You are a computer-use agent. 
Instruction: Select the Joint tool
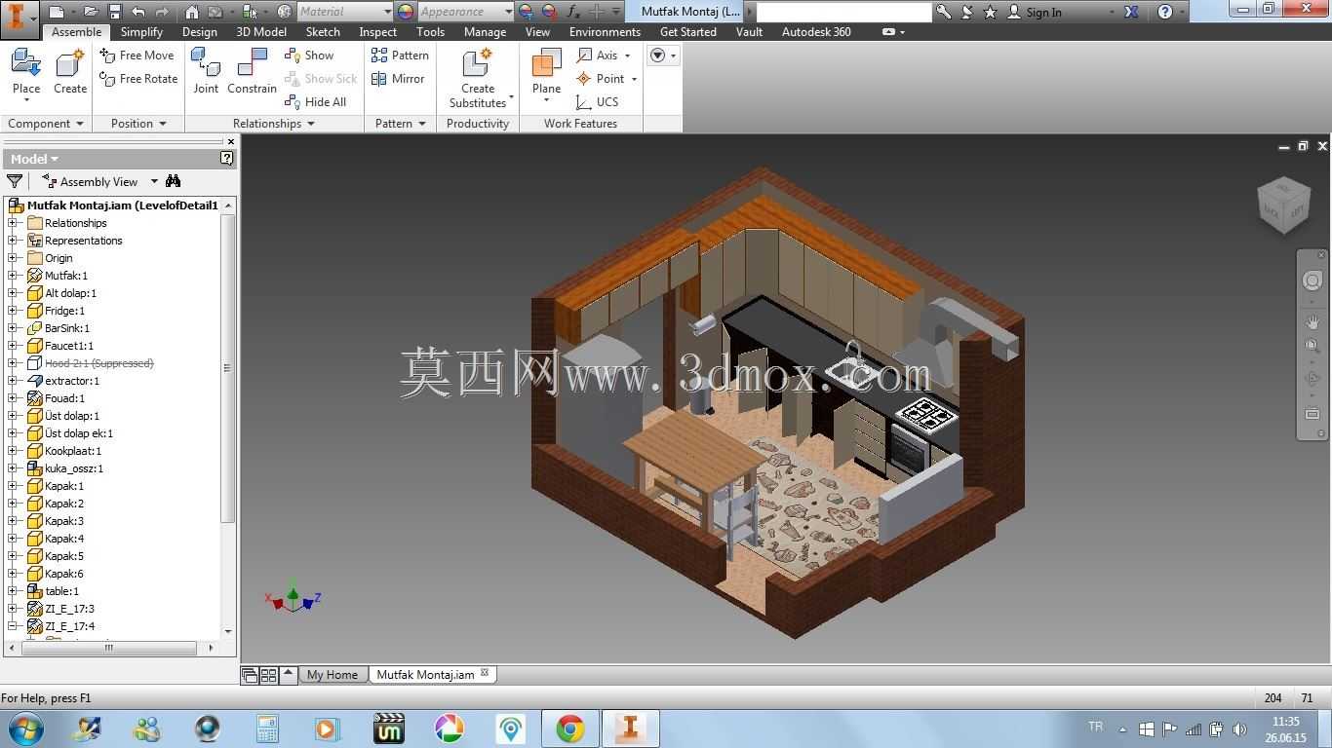pyautogui.click(x=206, y=73)
